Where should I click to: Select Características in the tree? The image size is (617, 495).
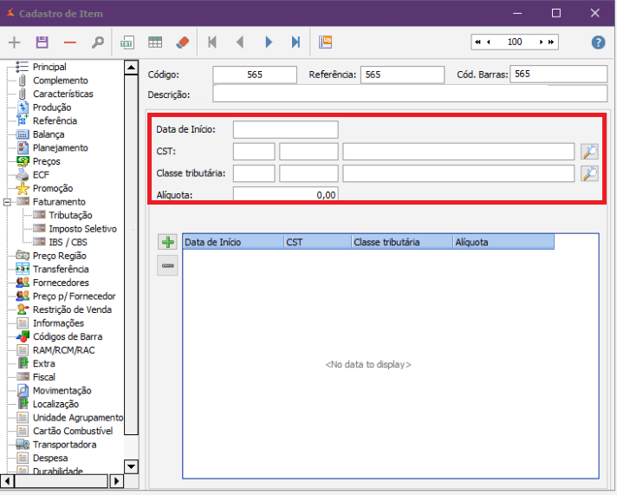pos(63,94)
